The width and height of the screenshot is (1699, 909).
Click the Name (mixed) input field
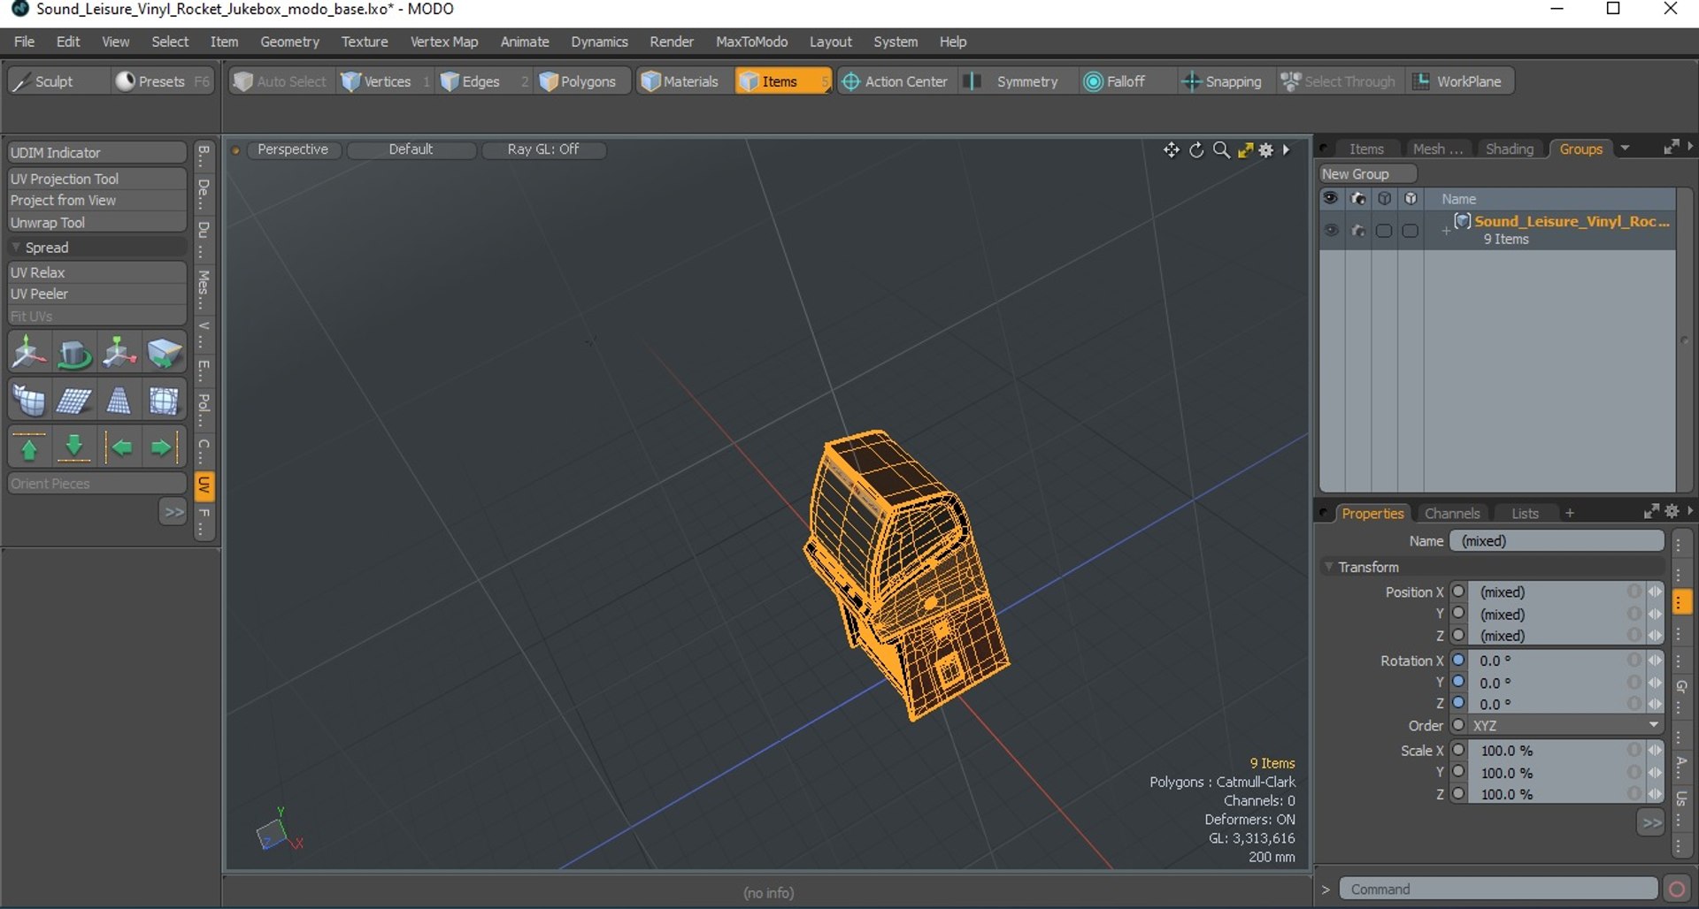(x=1557, y=540)
